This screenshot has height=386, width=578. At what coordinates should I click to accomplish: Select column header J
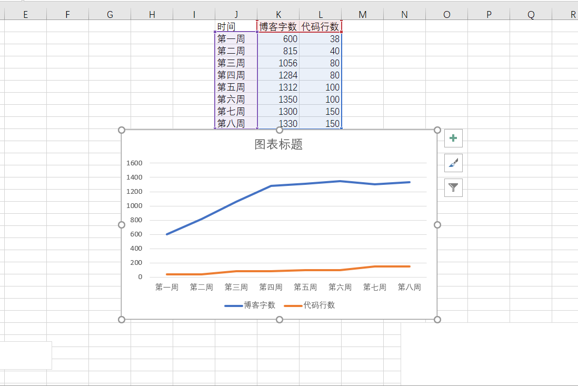coord(236,14)
